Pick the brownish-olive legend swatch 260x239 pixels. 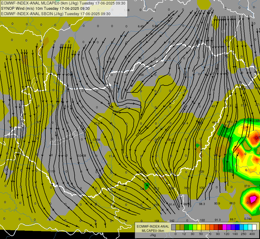(182, 227)
